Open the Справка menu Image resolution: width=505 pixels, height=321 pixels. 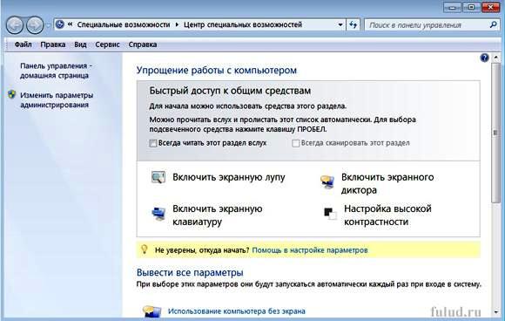tap(143, 44)
